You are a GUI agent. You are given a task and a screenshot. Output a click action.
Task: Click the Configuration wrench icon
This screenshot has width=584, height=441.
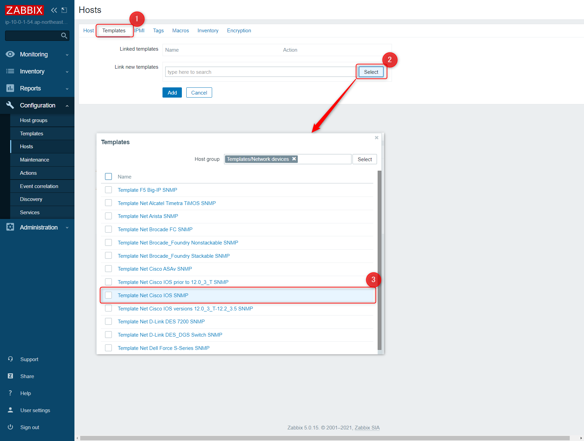(10, 105)
